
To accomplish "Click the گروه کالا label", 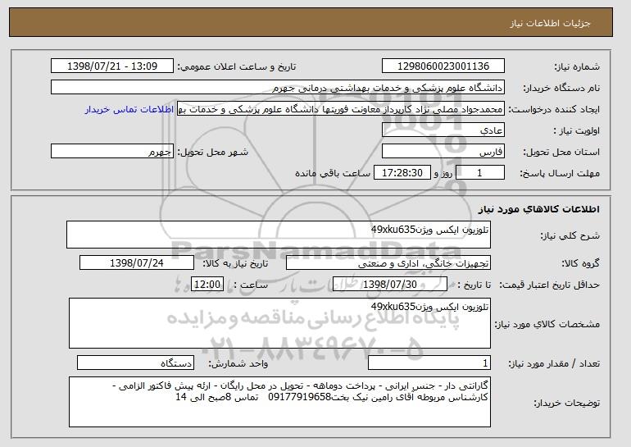I will (580, 264).
